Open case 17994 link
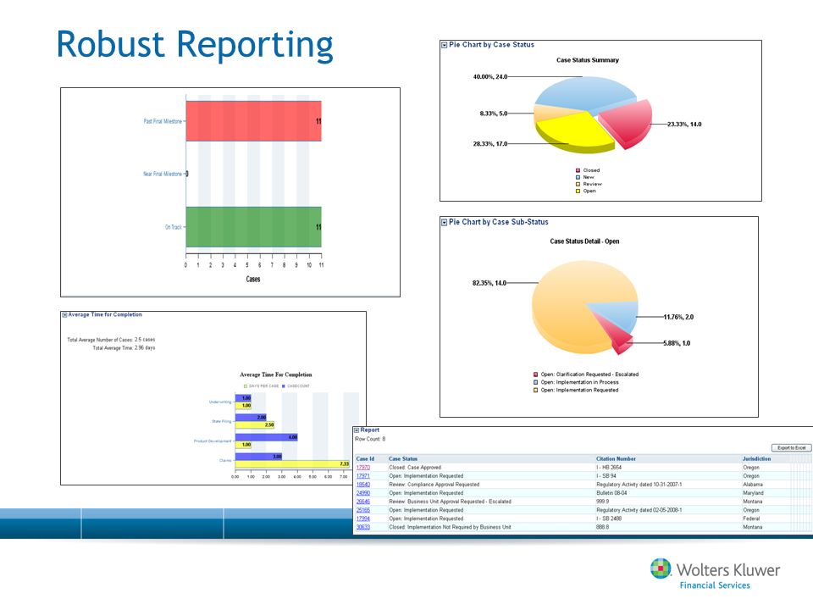813x610 pixels. 363,518
